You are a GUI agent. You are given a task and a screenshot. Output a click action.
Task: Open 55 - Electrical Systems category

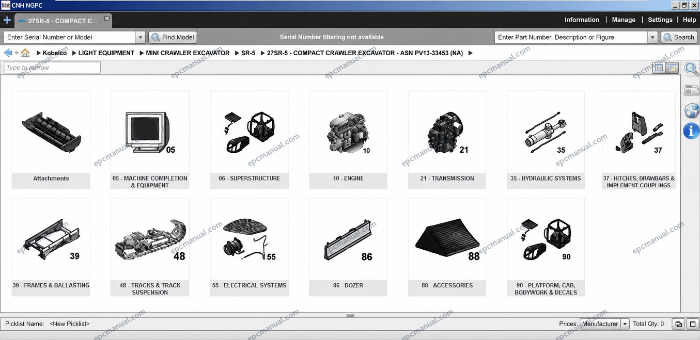pyautogui.click(x=250, y=247)
